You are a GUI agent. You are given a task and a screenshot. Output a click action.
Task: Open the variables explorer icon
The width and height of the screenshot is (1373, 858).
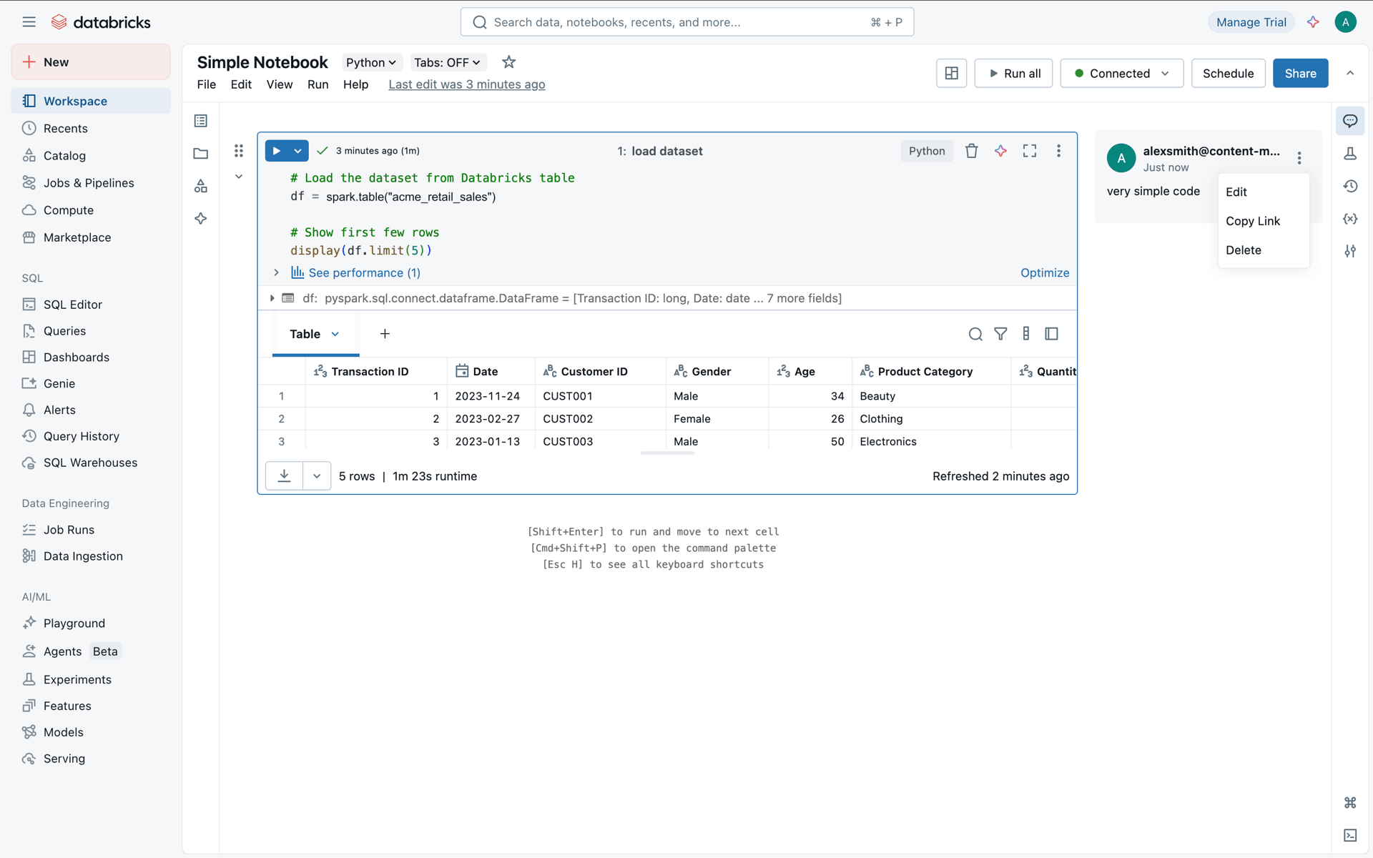click(1350, 219)
